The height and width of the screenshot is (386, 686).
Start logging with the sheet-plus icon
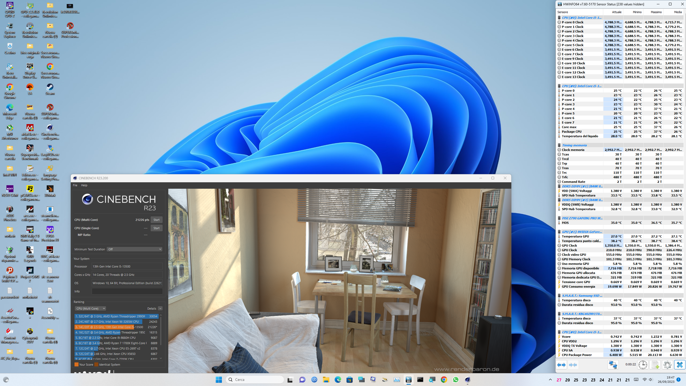pos(655,365)
